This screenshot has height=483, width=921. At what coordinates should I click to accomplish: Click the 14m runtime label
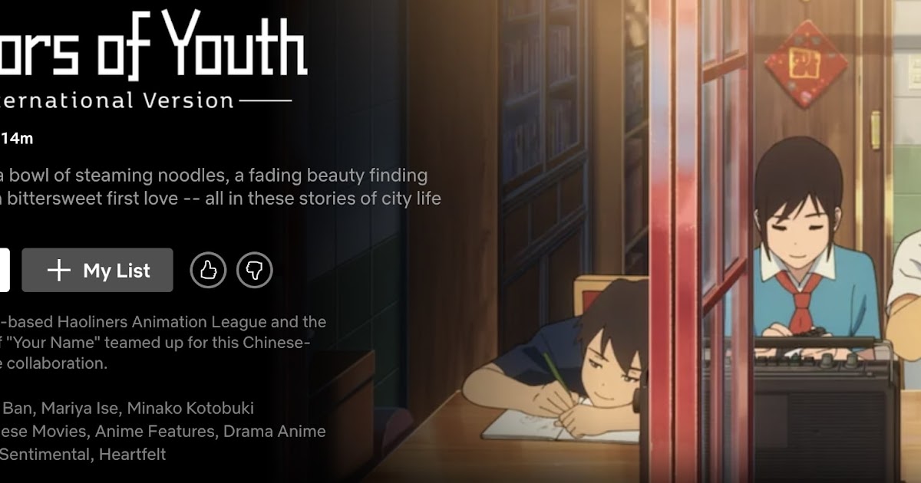click(x=17, y=139)
